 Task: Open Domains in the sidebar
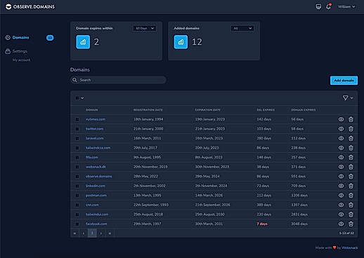click(20, 37)
